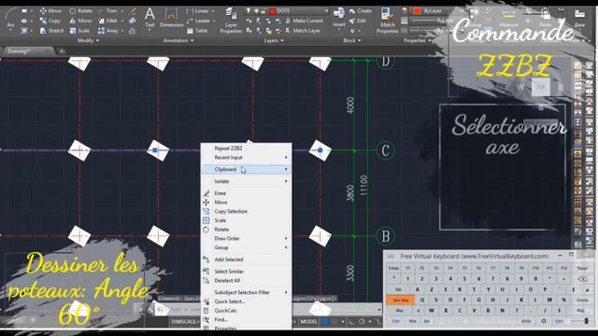Click the Linear dimension tool
598x336 pixels.
(198, 10)
